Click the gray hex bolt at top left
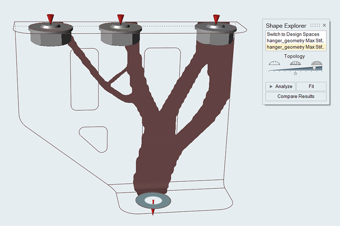Screen dimensions: 340x226 click(x=50, y=35)
